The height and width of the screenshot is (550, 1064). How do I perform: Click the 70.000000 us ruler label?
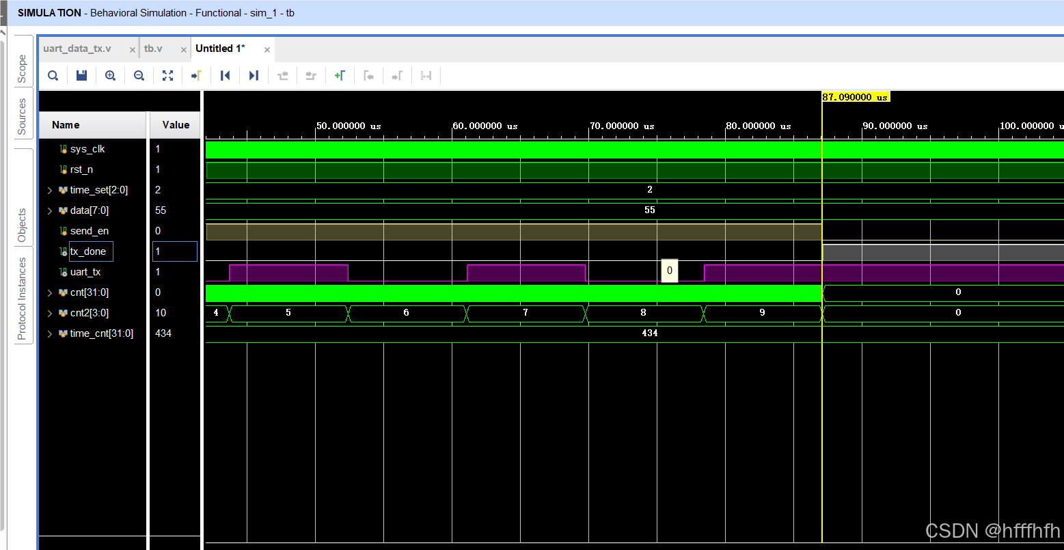[x=622, y=126]
